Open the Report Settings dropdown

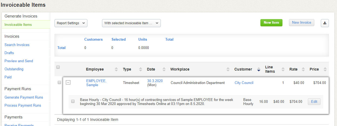pos(71,23)
